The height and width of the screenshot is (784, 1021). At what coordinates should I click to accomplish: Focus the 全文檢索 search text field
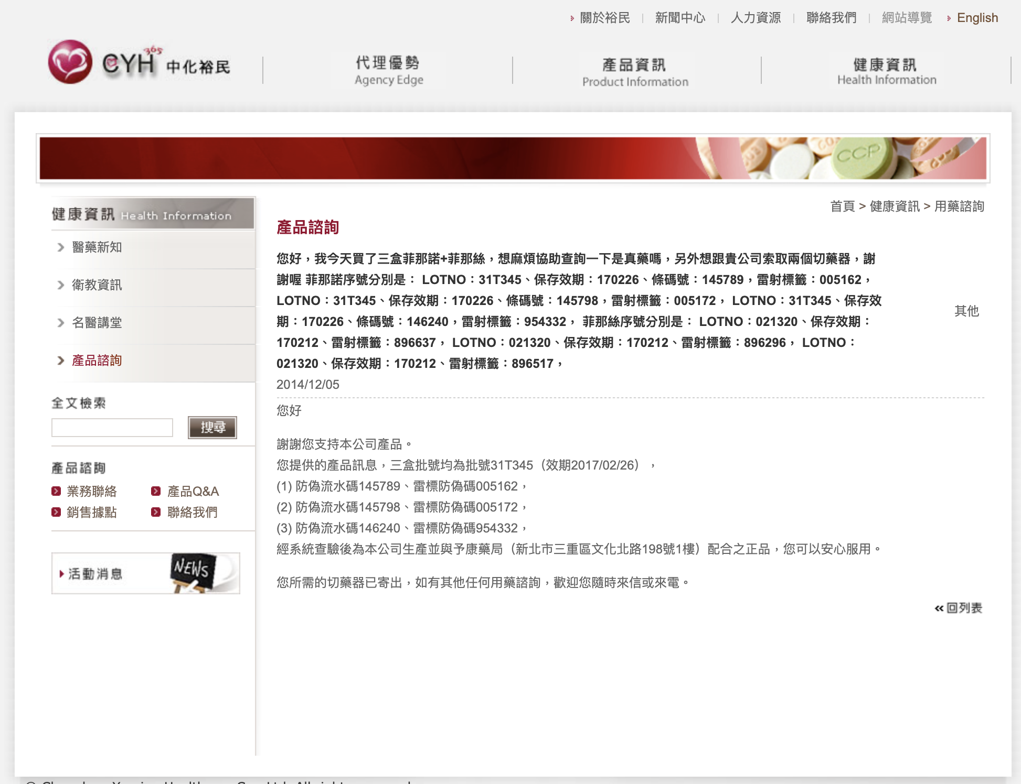pos(112,428)
